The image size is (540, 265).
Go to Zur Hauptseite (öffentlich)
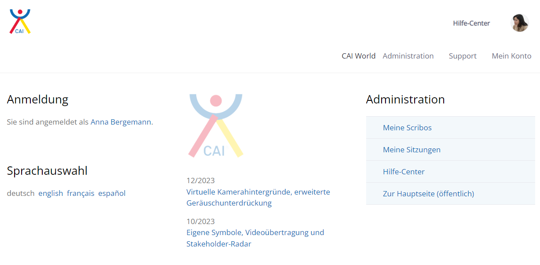[x=451, y=194]
